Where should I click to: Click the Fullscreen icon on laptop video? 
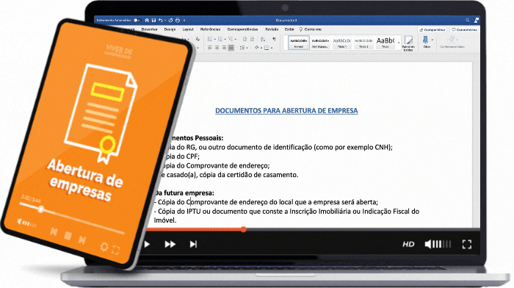pyautogui.click(x=467, y=244)
